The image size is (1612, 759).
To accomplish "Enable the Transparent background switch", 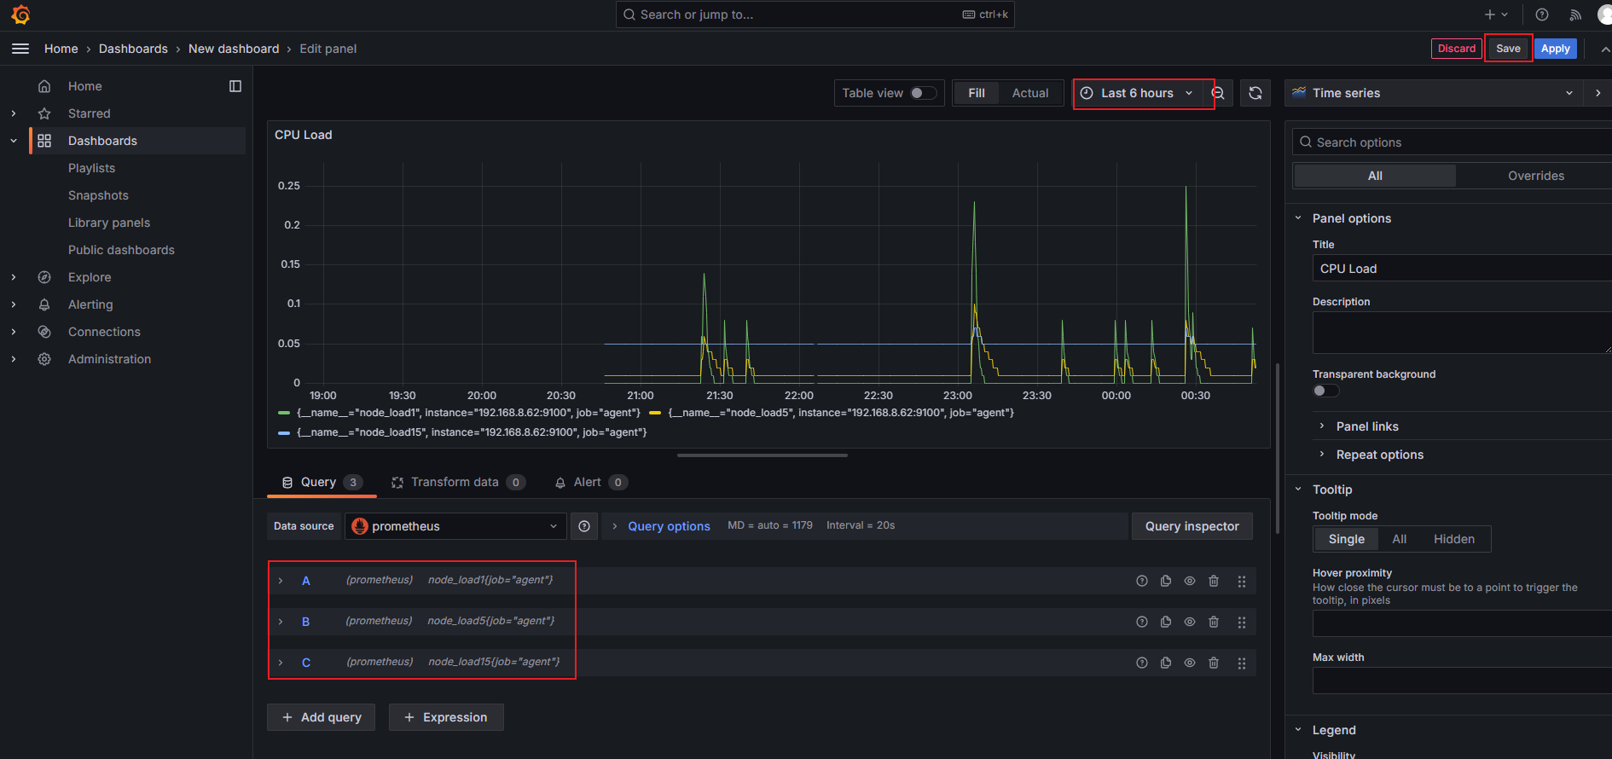I will click(1325, 391).
